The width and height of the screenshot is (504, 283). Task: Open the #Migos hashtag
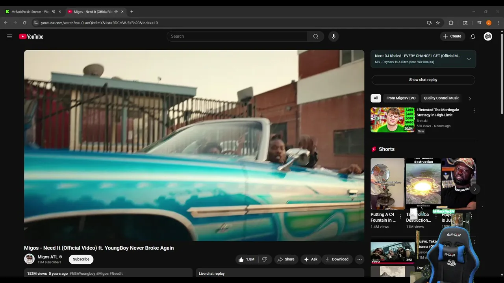pos(102,274)
